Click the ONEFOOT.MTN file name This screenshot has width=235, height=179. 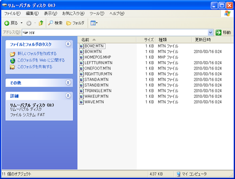pyautogui.click(x=97, y=68)
